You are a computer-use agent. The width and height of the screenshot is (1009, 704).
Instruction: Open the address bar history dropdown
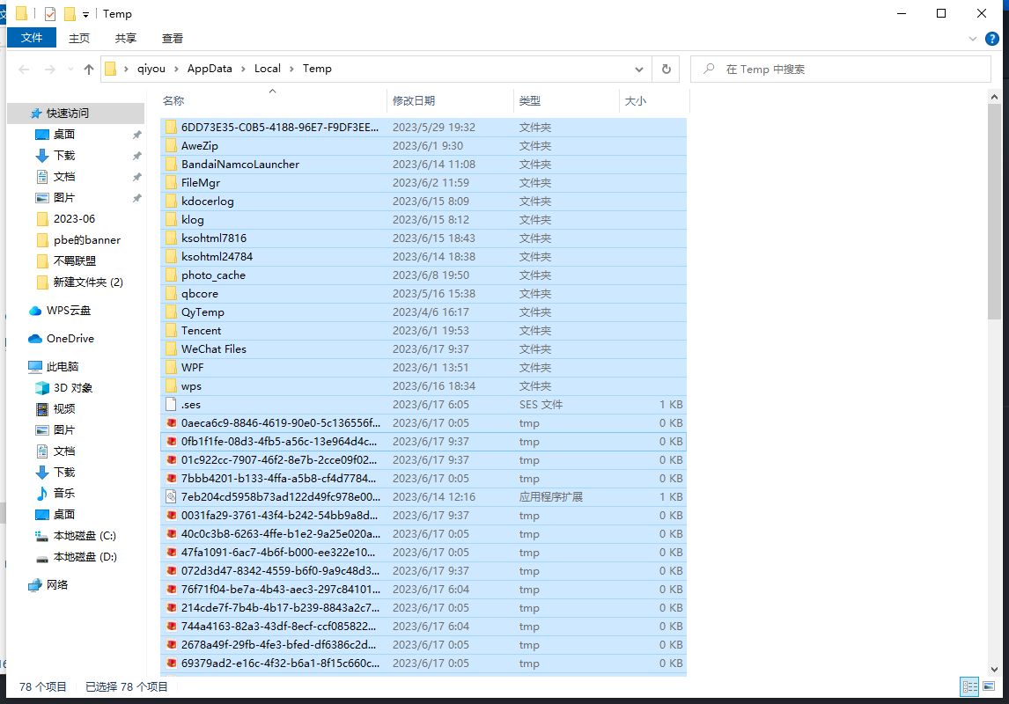point(639,69)
